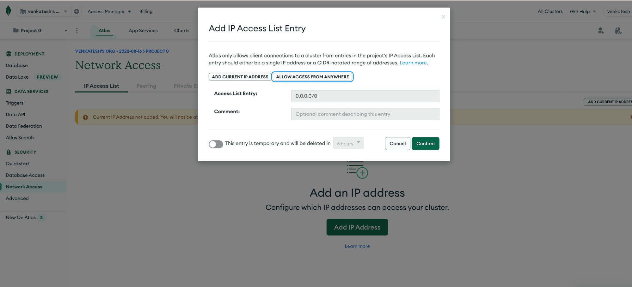Image resolution: width=632 pixels, height=287 pixels.
Task: Open the 6 hours duration dropdown
Action: tap(348, 143)
